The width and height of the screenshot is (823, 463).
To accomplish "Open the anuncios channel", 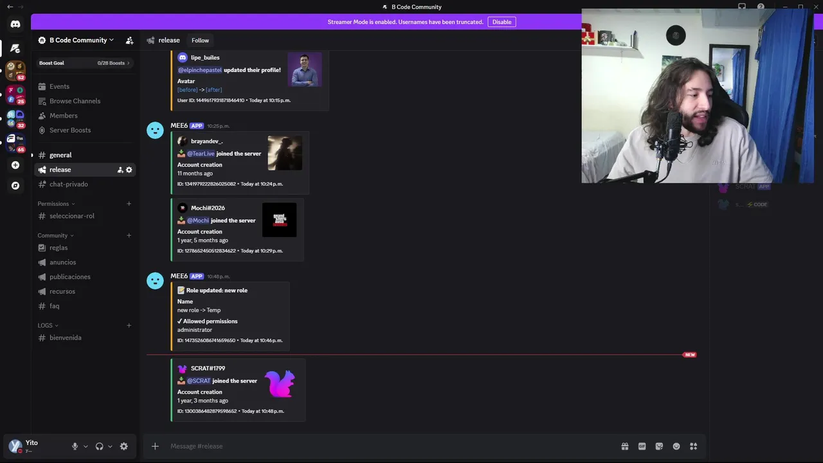I will tap(85, 262).
